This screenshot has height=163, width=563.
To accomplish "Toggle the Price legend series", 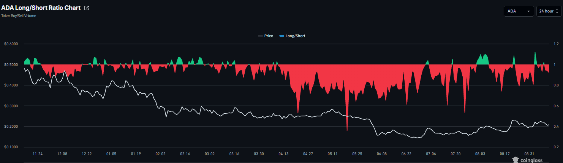I will pyautogui.click(x=265, y=36).
